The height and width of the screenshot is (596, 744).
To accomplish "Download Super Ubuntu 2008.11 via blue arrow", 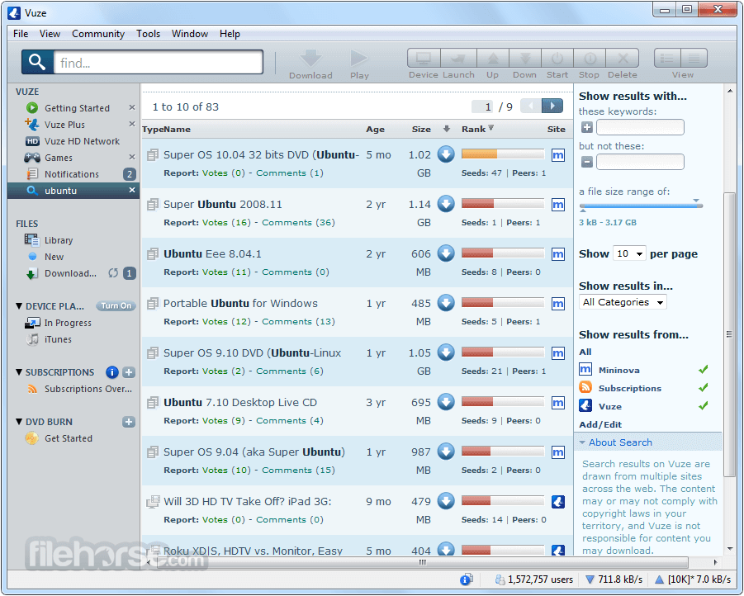I will 446,204.
